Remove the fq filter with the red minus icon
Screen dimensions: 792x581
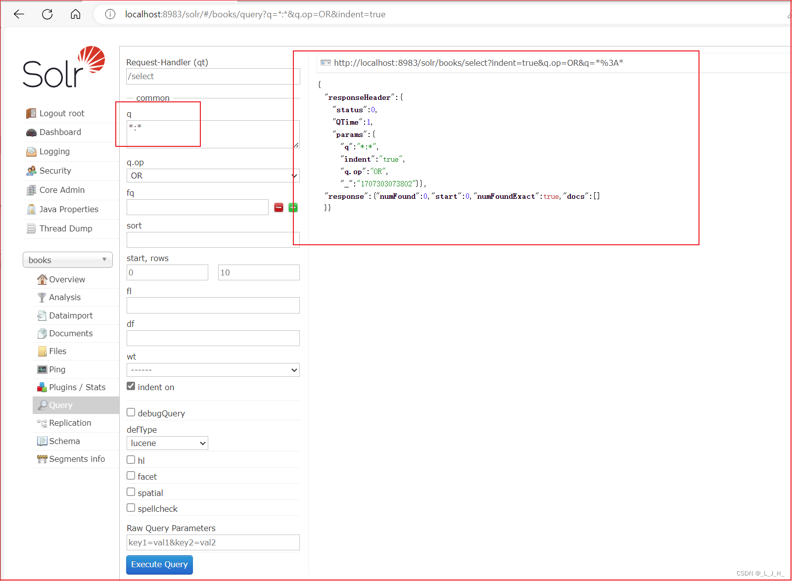coord(279,208)
